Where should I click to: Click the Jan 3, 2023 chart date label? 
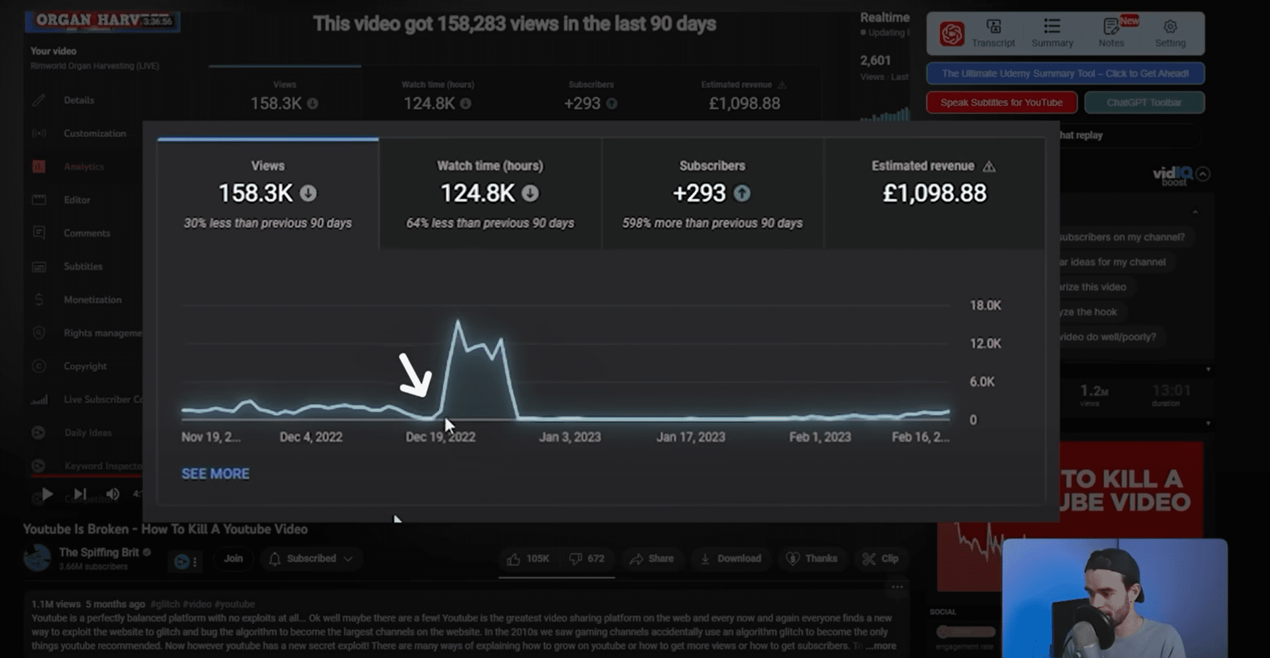coord(570,437)
